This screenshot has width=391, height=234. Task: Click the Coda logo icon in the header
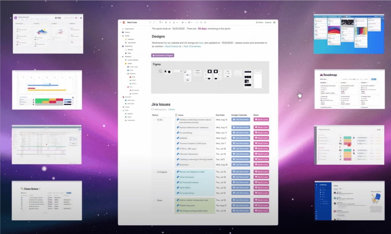pos(124,22)
